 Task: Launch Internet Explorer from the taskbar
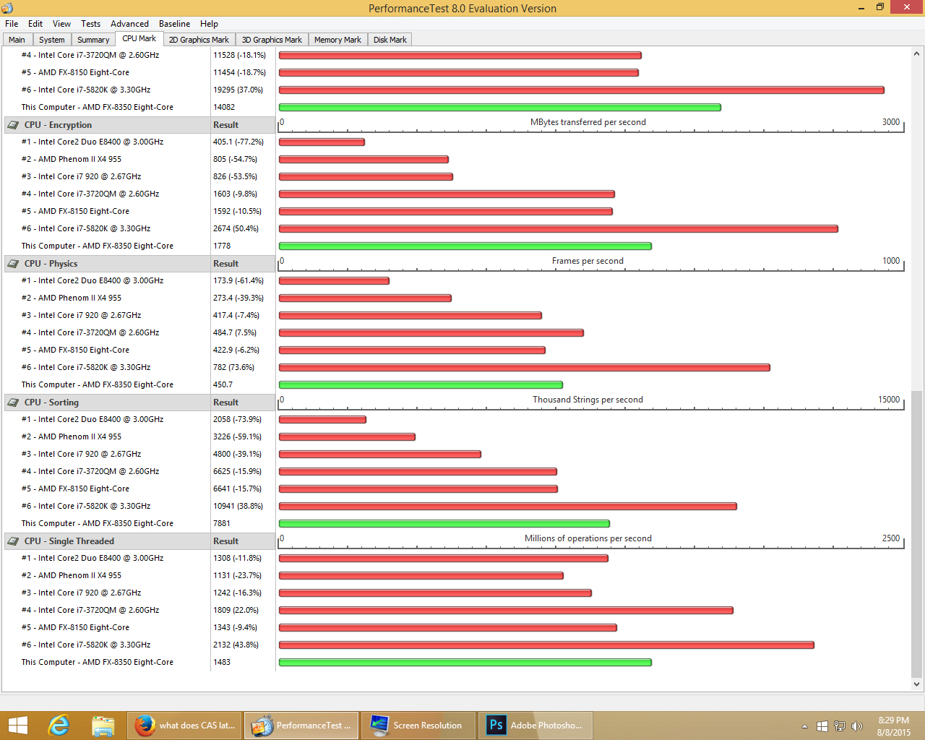click(x=59, y=726)
